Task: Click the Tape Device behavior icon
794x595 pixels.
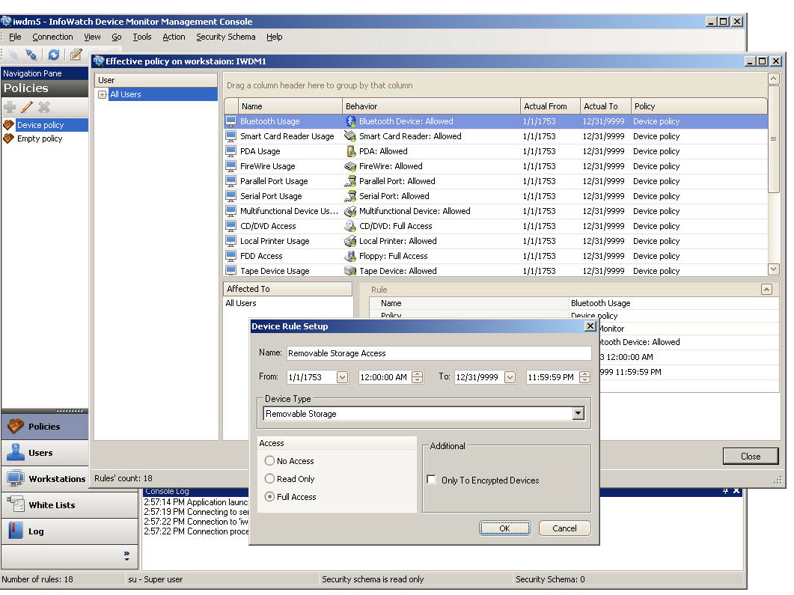Action: click(350, 270)
